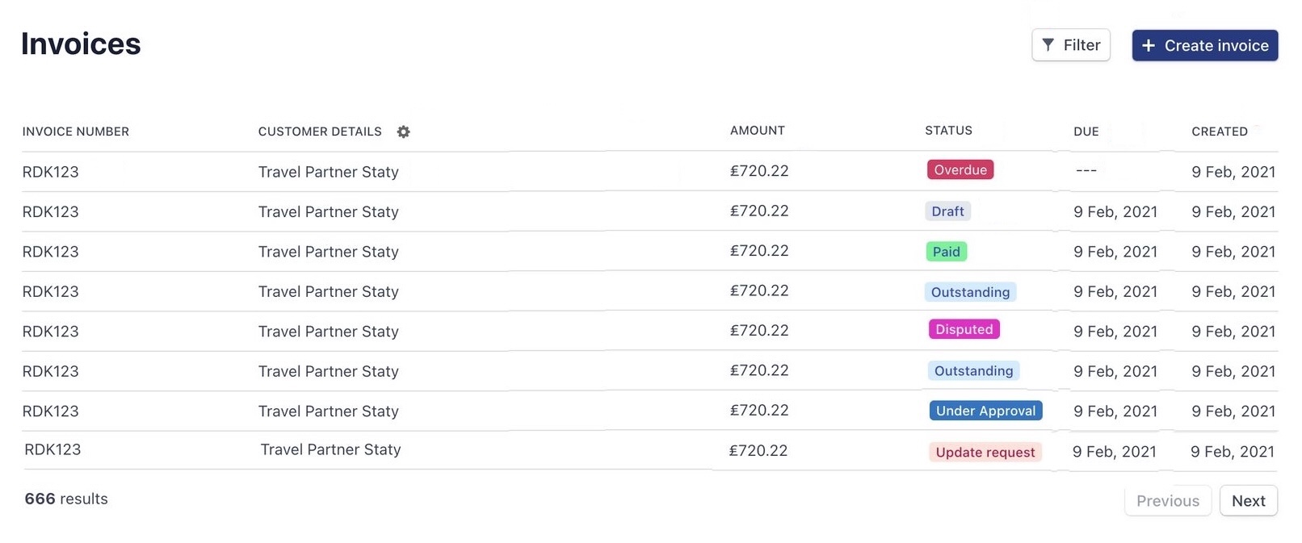Click the gear icon beside Customer Details
This screenshot has height=543, width=1302.
tap(403, 132)
